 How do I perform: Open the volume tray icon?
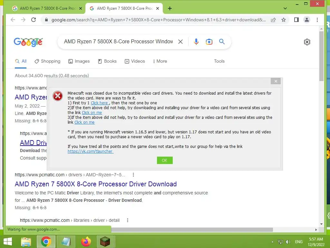pos(288,242)
